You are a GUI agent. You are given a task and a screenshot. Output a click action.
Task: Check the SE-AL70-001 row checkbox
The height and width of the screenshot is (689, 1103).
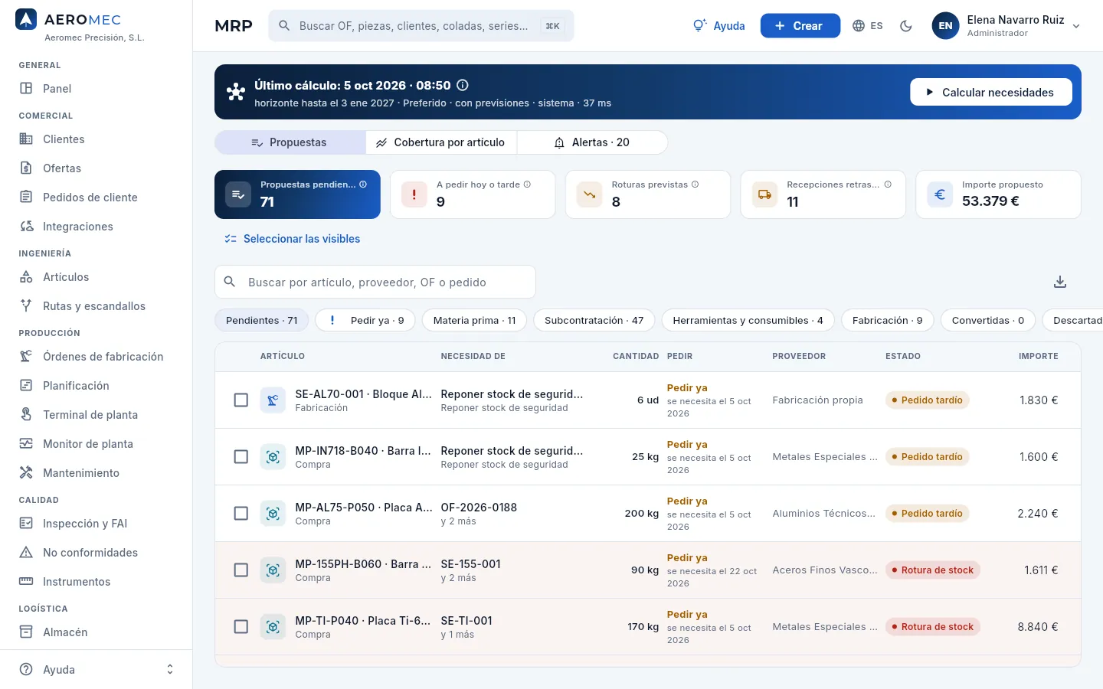point(241,400)
